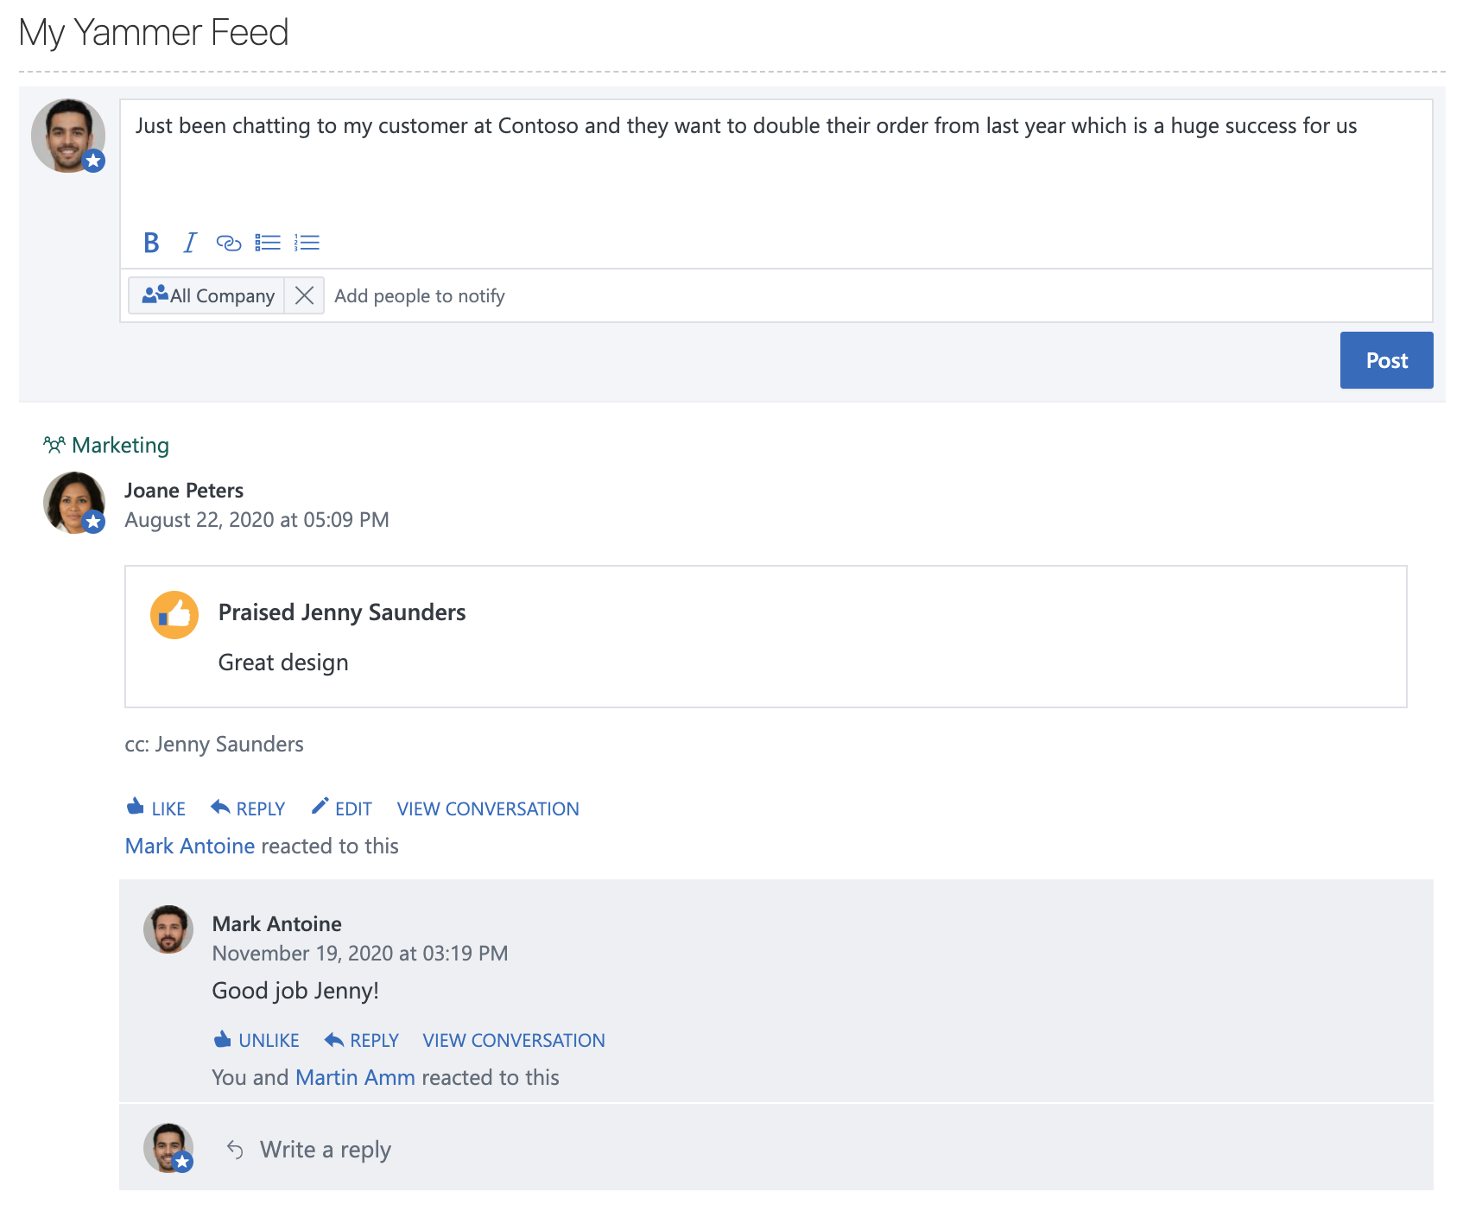Select the Praised Jenny Saunders heading
Screen dimensions: 1463x1211
342,612
